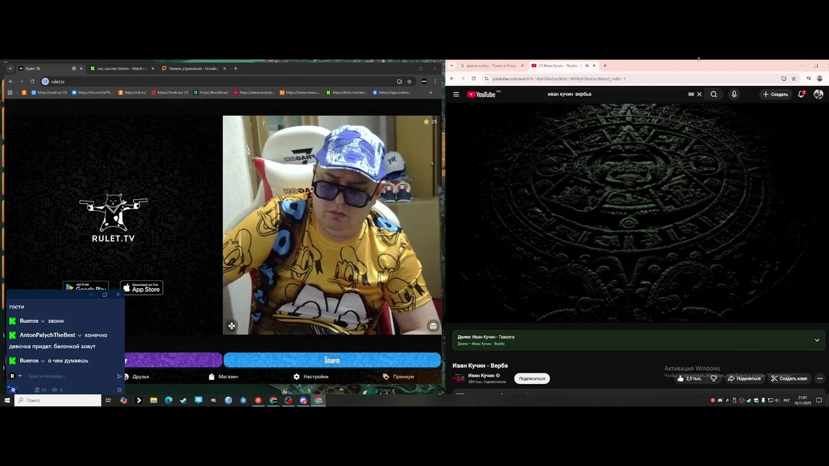The height and width of the screenshot is (466, 829).
Task: Like the Иван Кучин - Верба video
Action: point(689,378)
